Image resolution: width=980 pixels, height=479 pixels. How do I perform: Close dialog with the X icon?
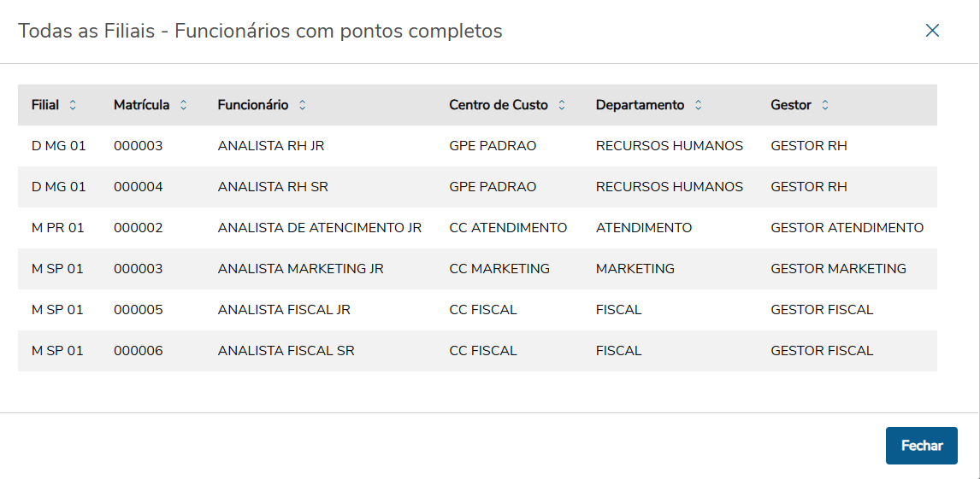tap(932, 31)
